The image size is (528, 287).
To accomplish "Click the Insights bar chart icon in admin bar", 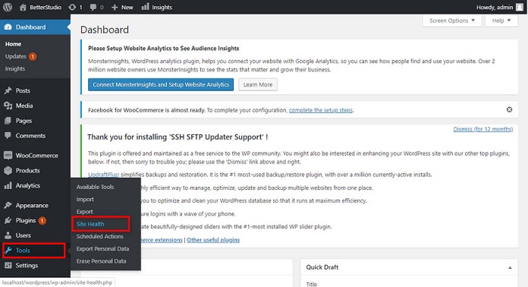I will (x=145, y=7).
